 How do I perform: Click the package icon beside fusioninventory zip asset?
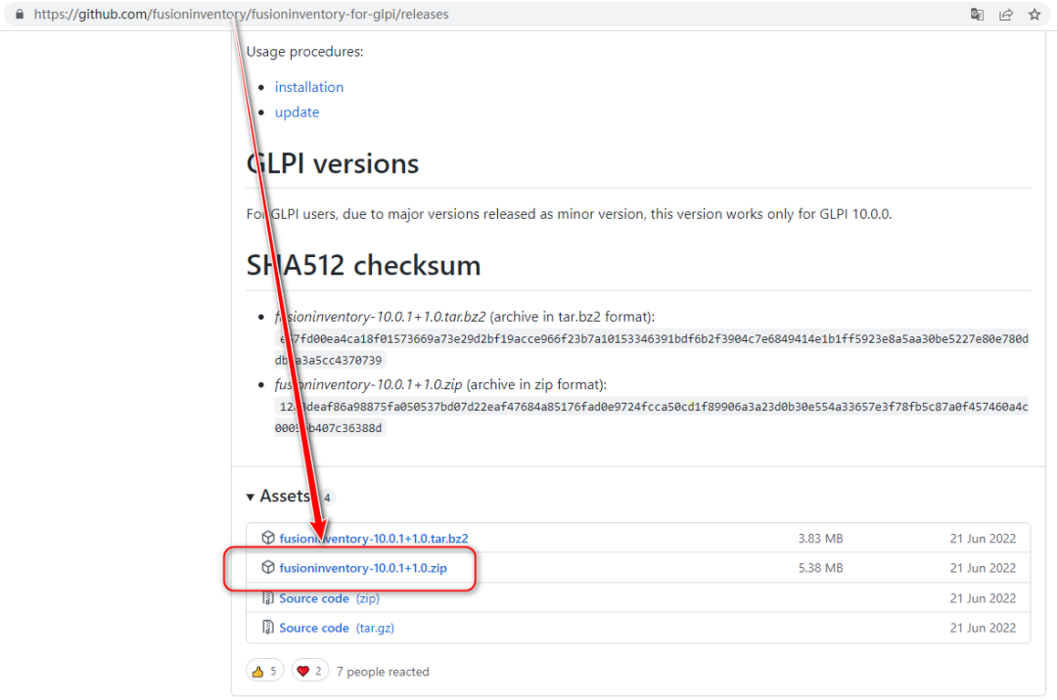pyautogui.click(x=267, y=568)
